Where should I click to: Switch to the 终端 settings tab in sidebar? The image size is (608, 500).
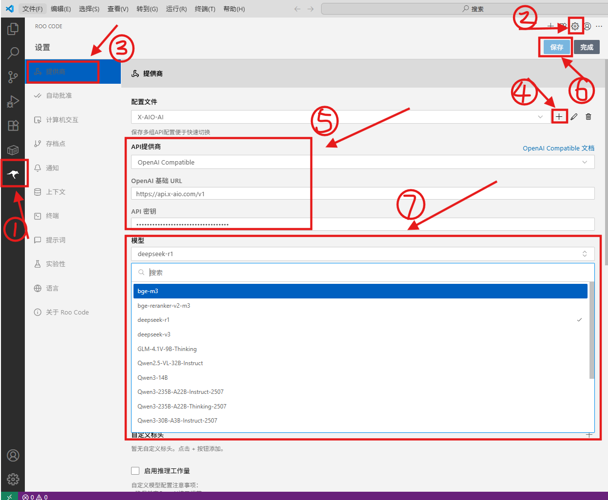73,216
